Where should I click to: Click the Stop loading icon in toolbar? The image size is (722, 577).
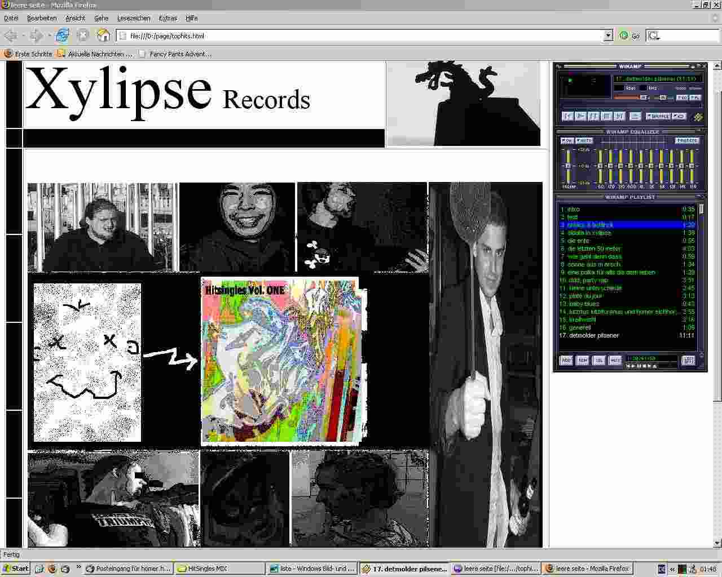click(x=83, y=36)
